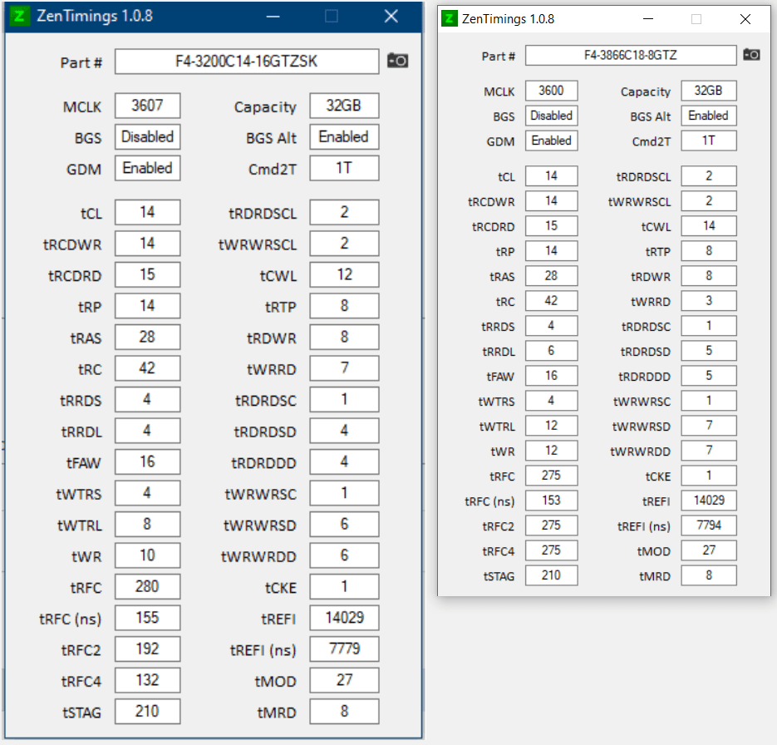Click GDM Enabled value in right window
The image size is (777, 745).
pos(551,141)
